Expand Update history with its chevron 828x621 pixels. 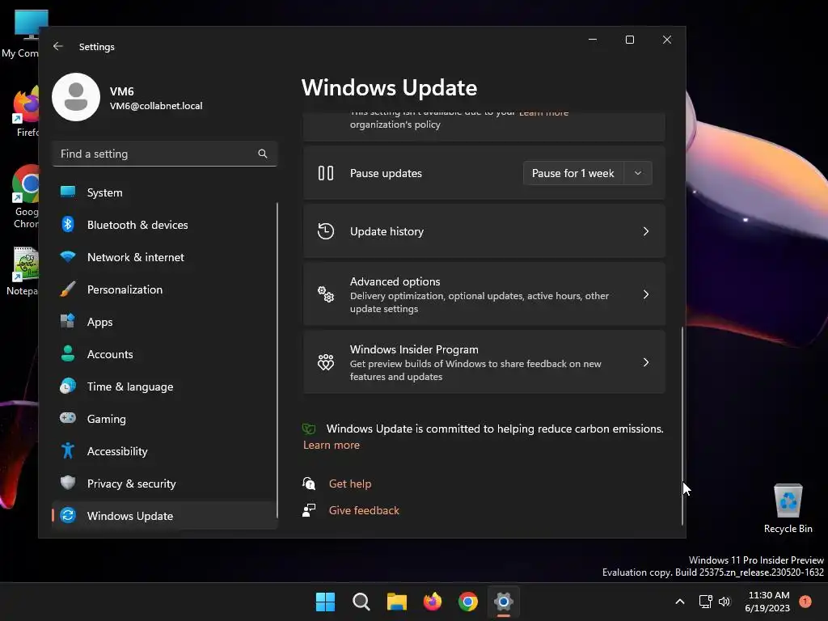[x=646, y=231]
